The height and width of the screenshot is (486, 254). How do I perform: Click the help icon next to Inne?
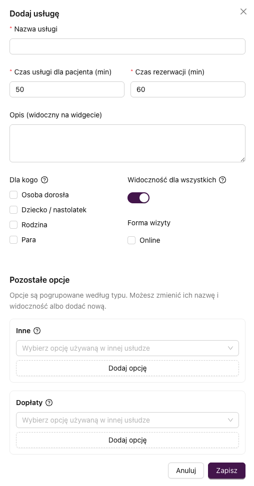click(37, 331)
